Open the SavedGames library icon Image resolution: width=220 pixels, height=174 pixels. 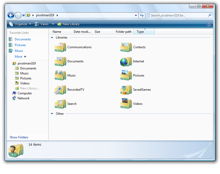(x=126, y=90)
